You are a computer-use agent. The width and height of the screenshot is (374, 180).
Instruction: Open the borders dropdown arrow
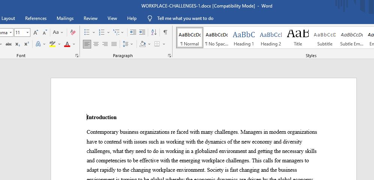pos(164,44)
